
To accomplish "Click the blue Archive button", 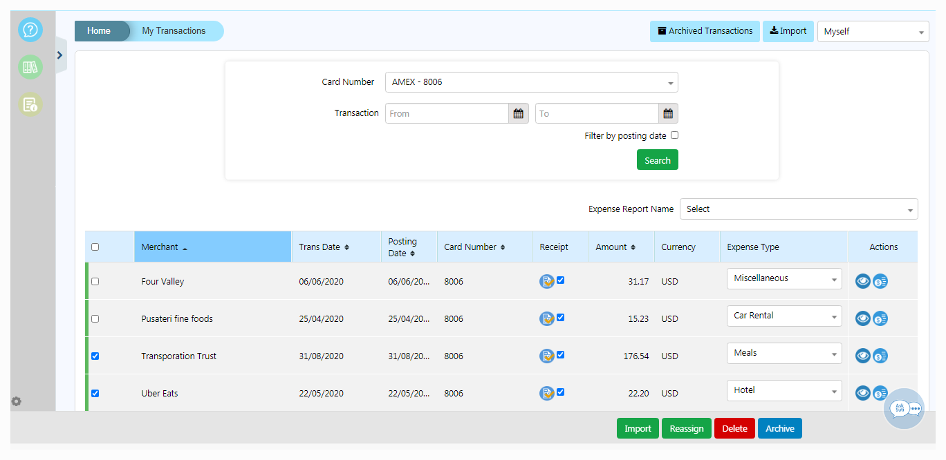I will (780, 428).
